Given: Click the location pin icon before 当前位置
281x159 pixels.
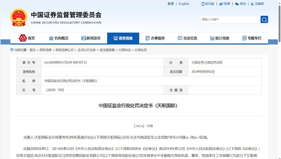Looking at the screenshot, I should (x=12, y=50).
